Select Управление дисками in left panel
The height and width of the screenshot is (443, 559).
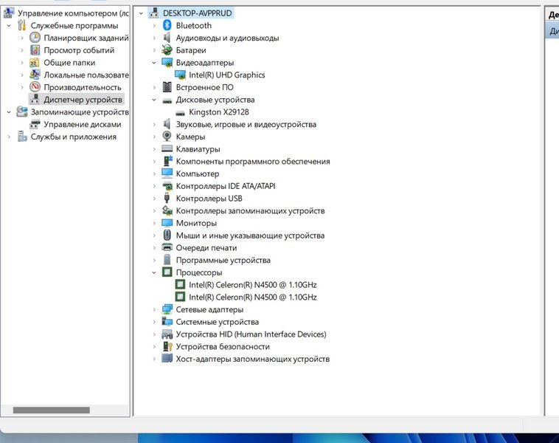[82, 125]
